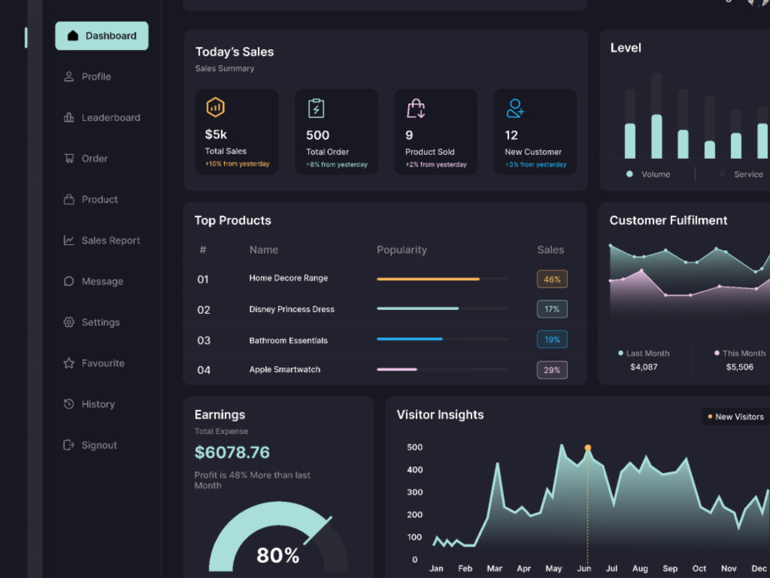Viewport: 770px width, 578px height.
Task: Click the Settings gear icon
Action: tap(69, 322)
